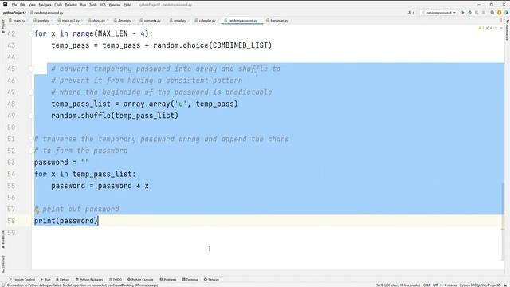Open the Edit menu
Viewport: 510px width, 287px height.
point(23,5)
